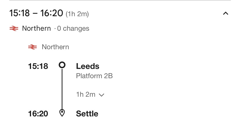Click the Platform 2B label
Image resolution: width=239 pixels, height=130 pixels.
tap(94, 76)
